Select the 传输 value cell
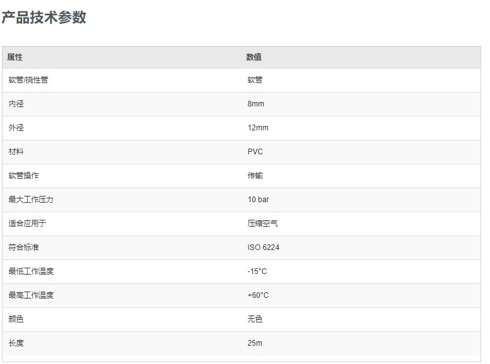The width and height of the screenshot is (490, 364). [255, 176]
